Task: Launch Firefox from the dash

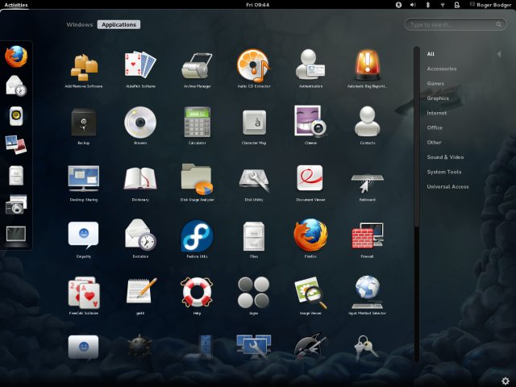Action: (x=16, y=56)
